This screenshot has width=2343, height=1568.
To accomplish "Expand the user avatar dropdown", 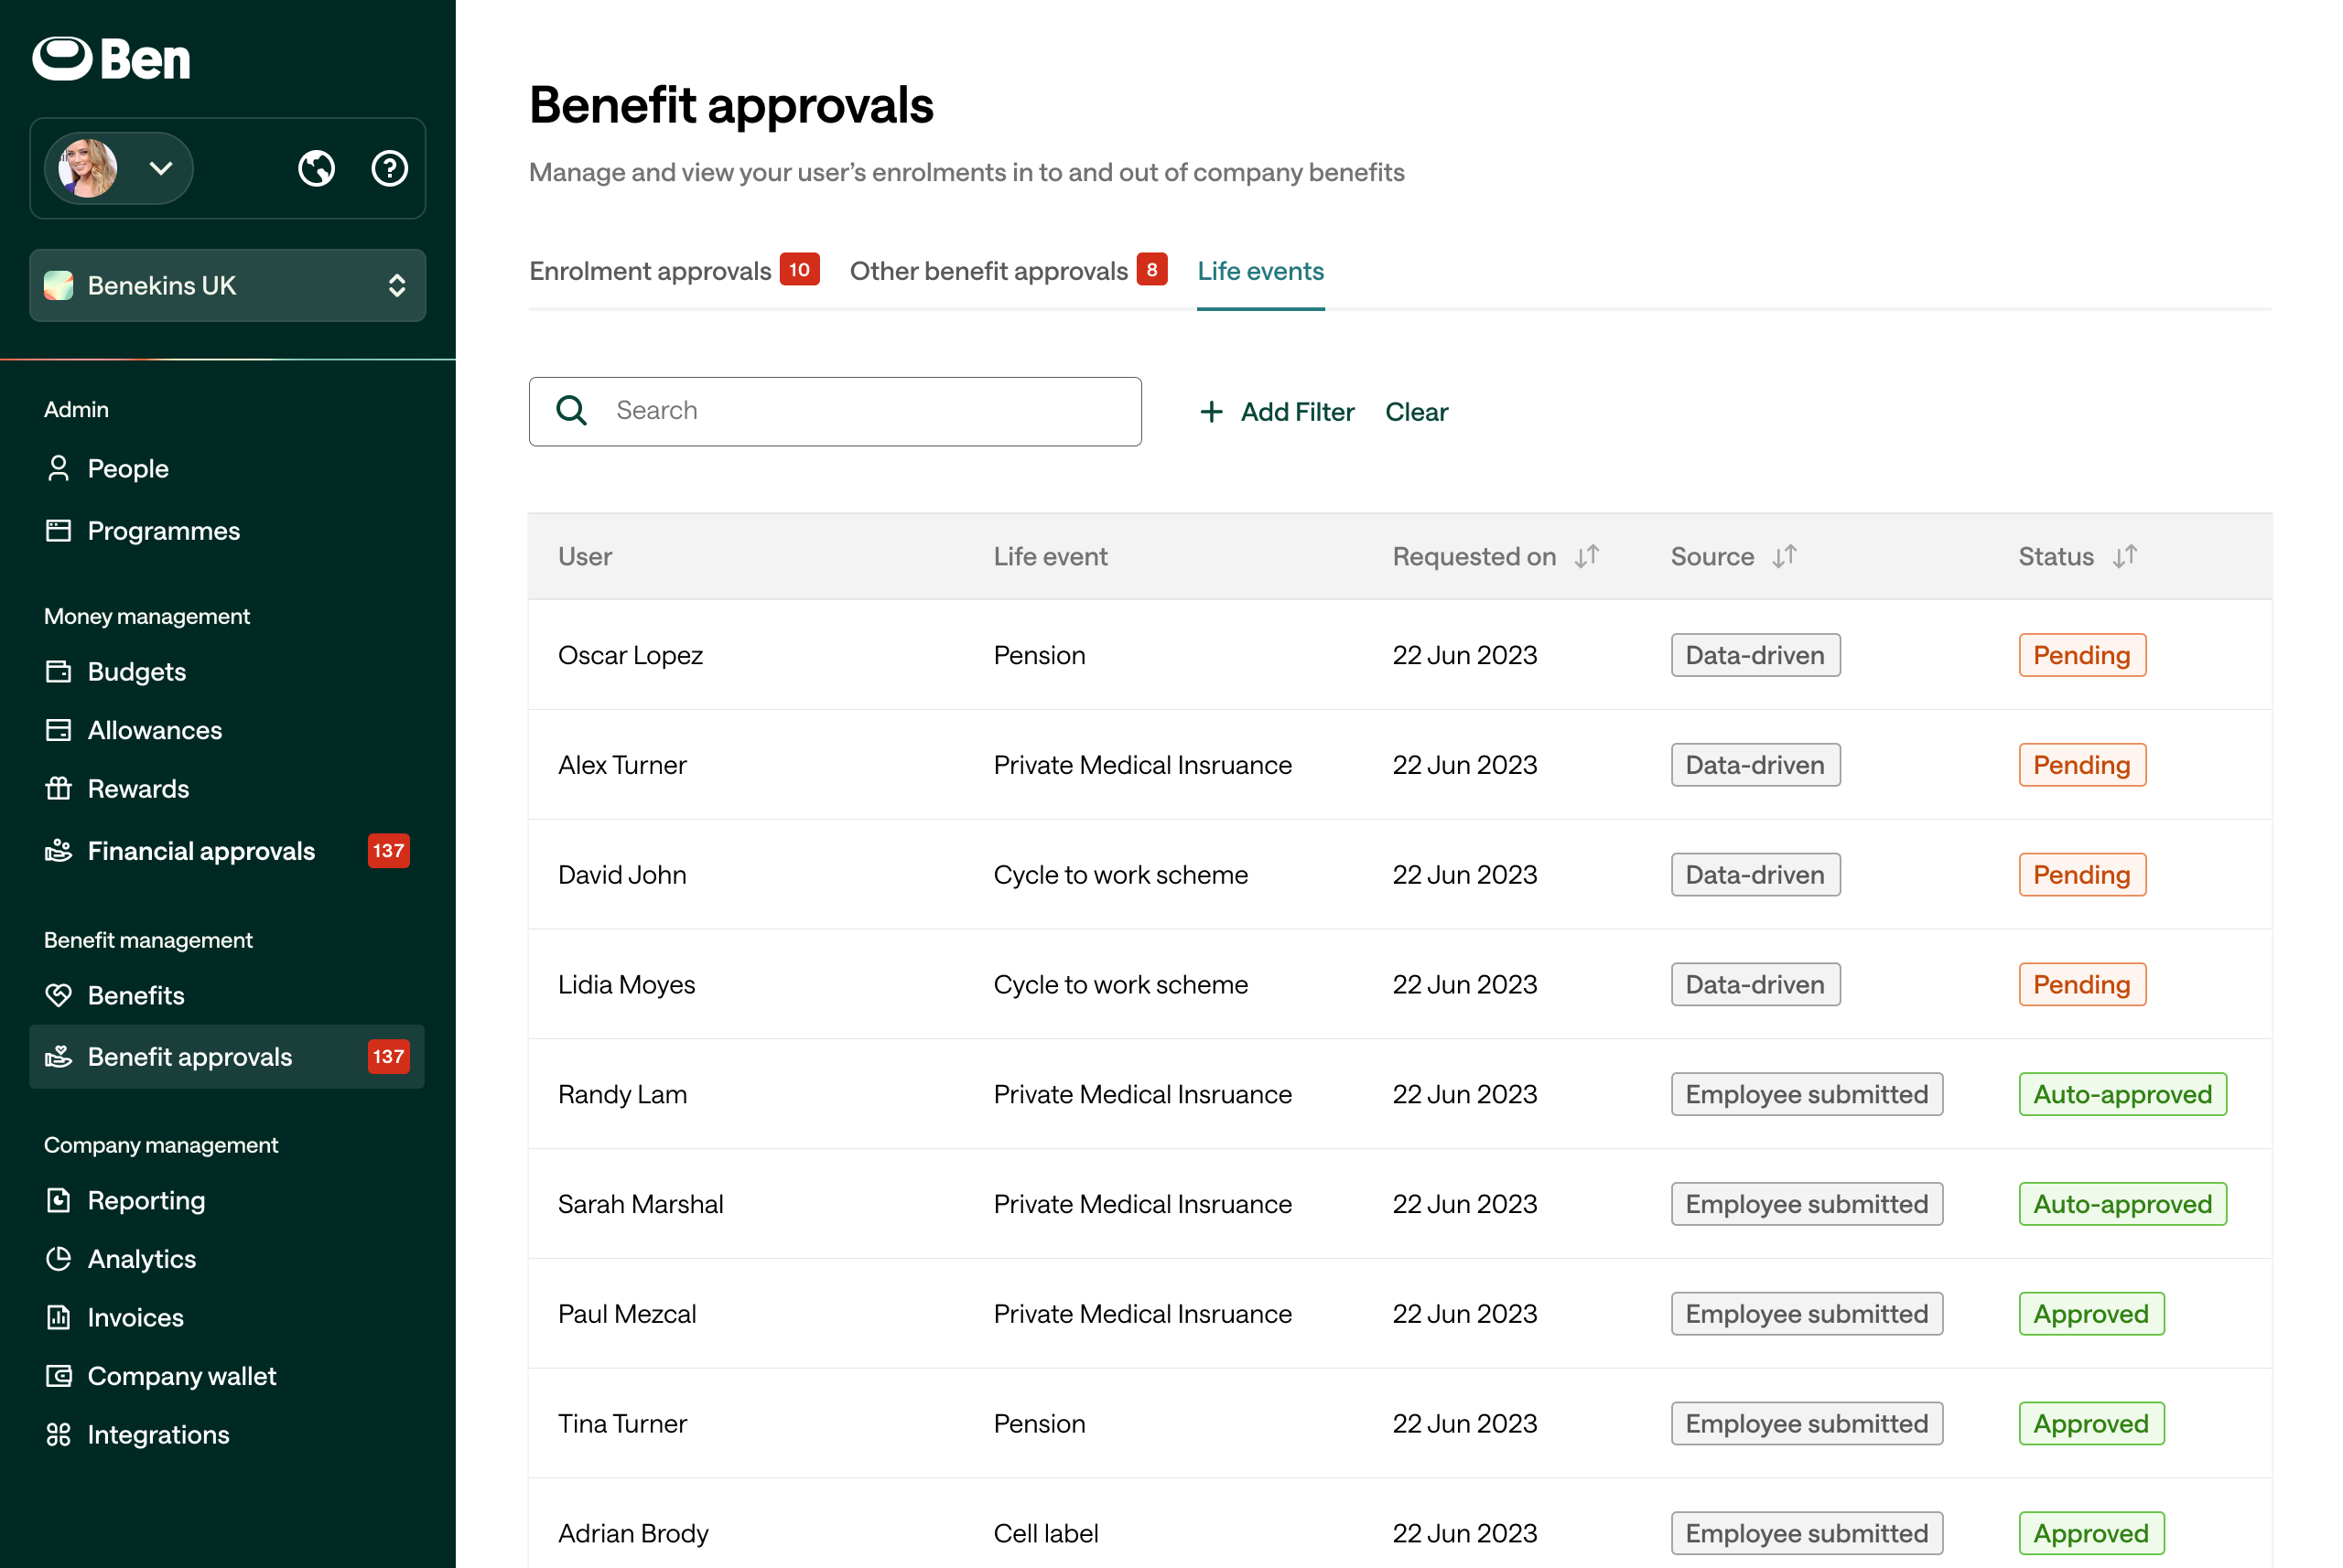I will (x=119, y=168).
